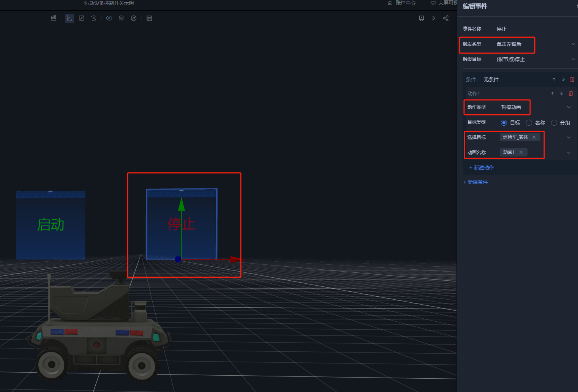This screenshot has width=578, height=392.
Task: Click the compass navigation icon
Action: click(x=134, y=18)
